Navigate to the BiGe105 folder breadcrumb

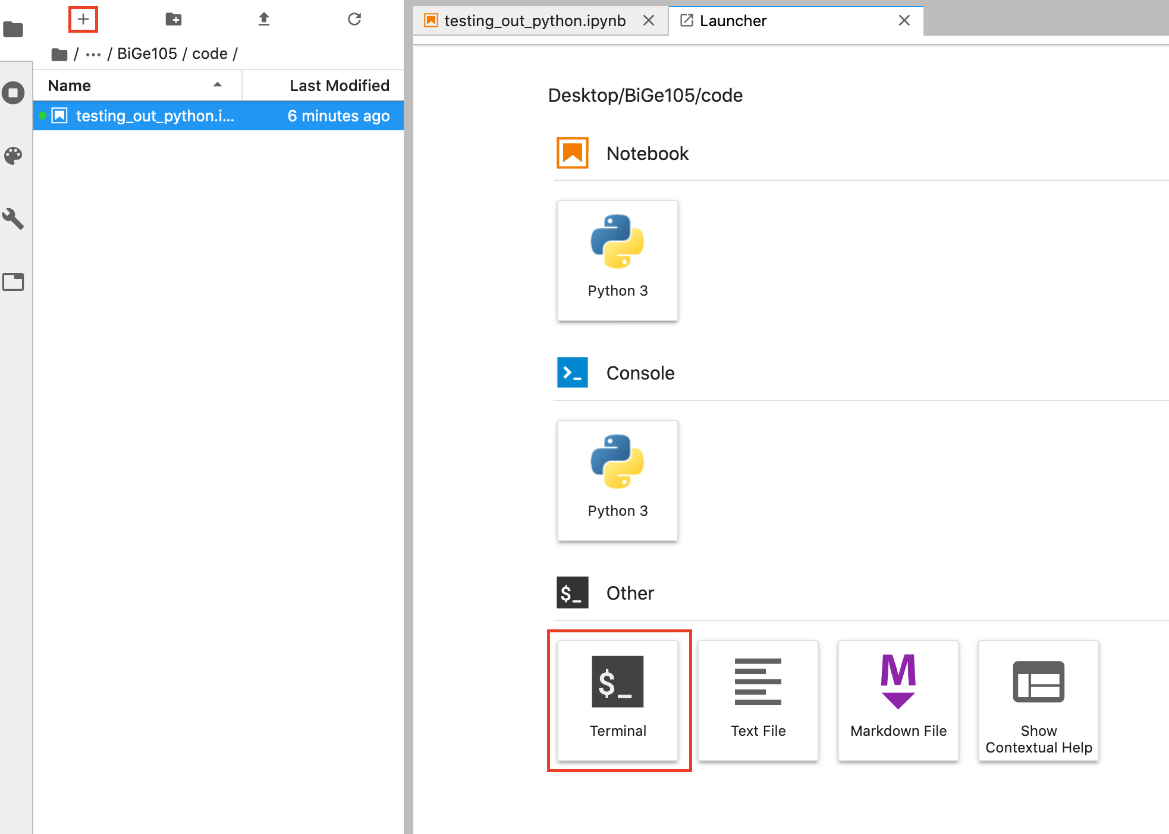pos(147,54)
